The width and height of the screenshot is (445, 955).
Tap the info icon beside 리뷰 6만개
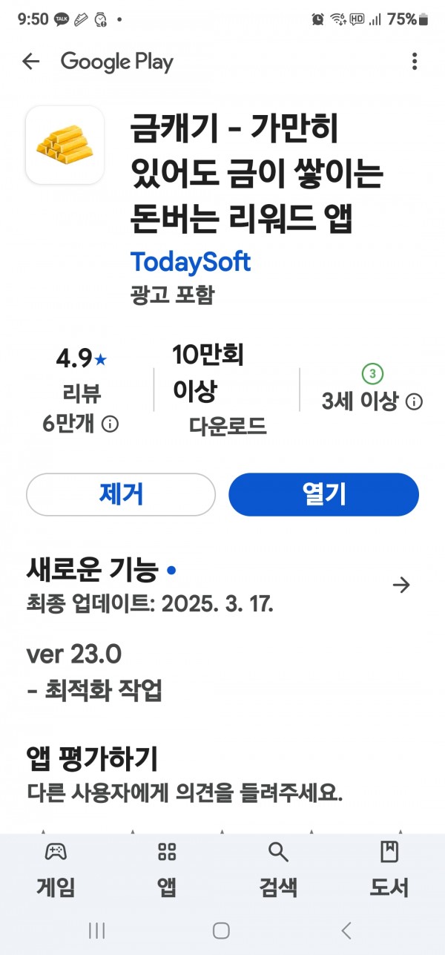pyautogui.click(x=110, y=424)
